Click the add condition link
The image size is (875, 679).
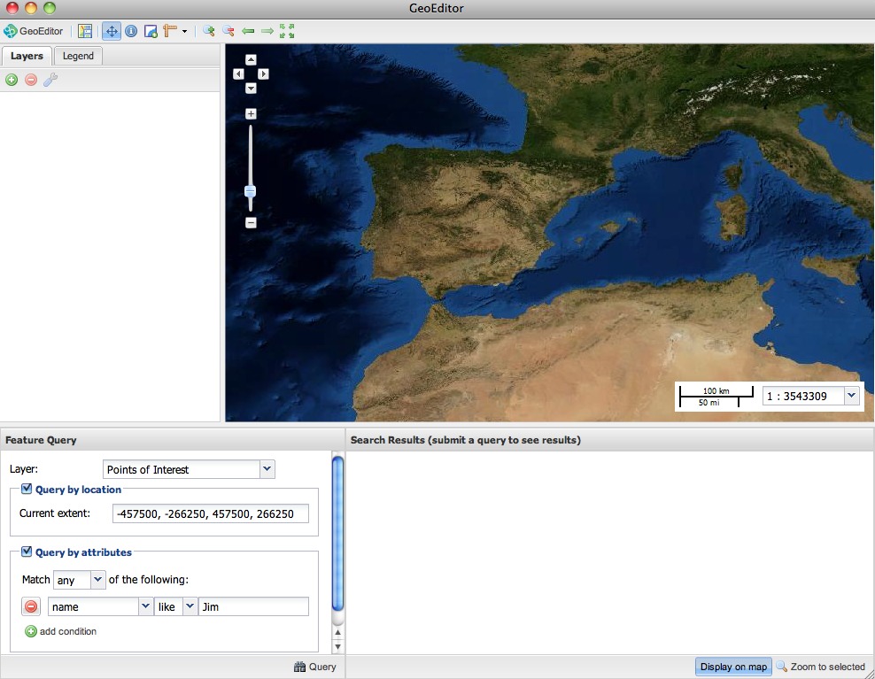point(60,631)
